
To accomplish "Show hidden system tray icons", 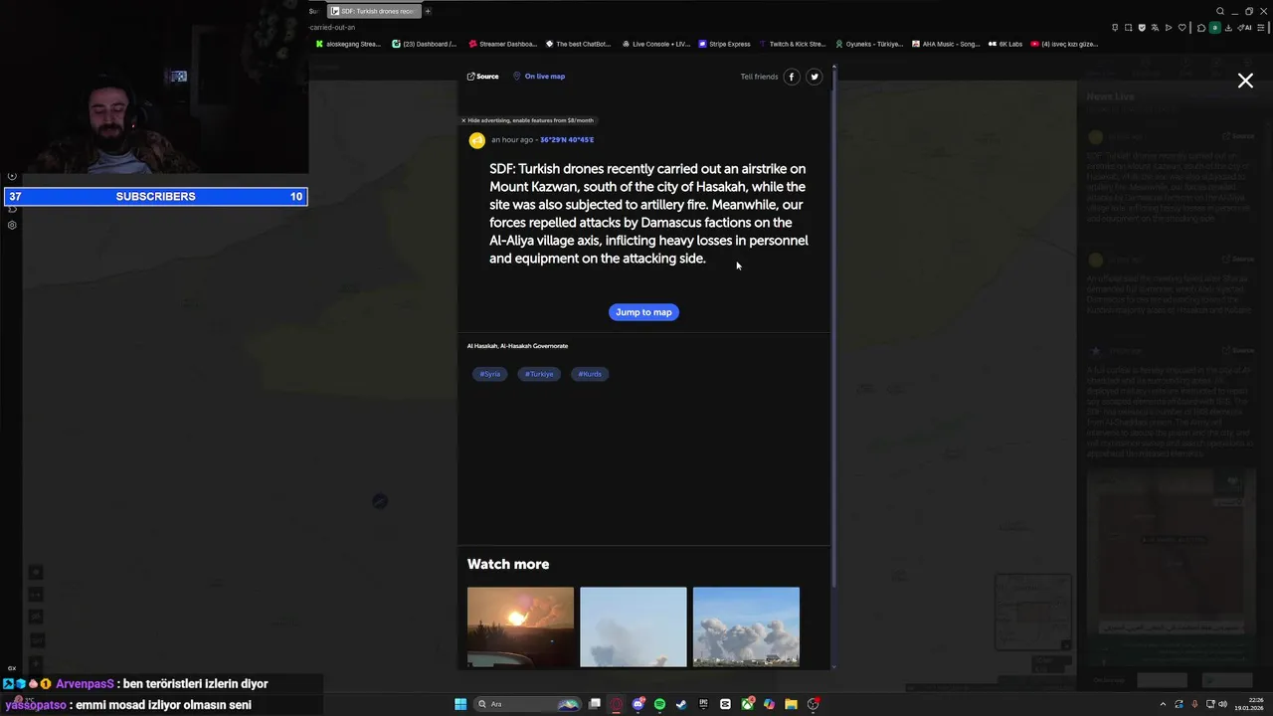I will click(x=1163, y=704).
